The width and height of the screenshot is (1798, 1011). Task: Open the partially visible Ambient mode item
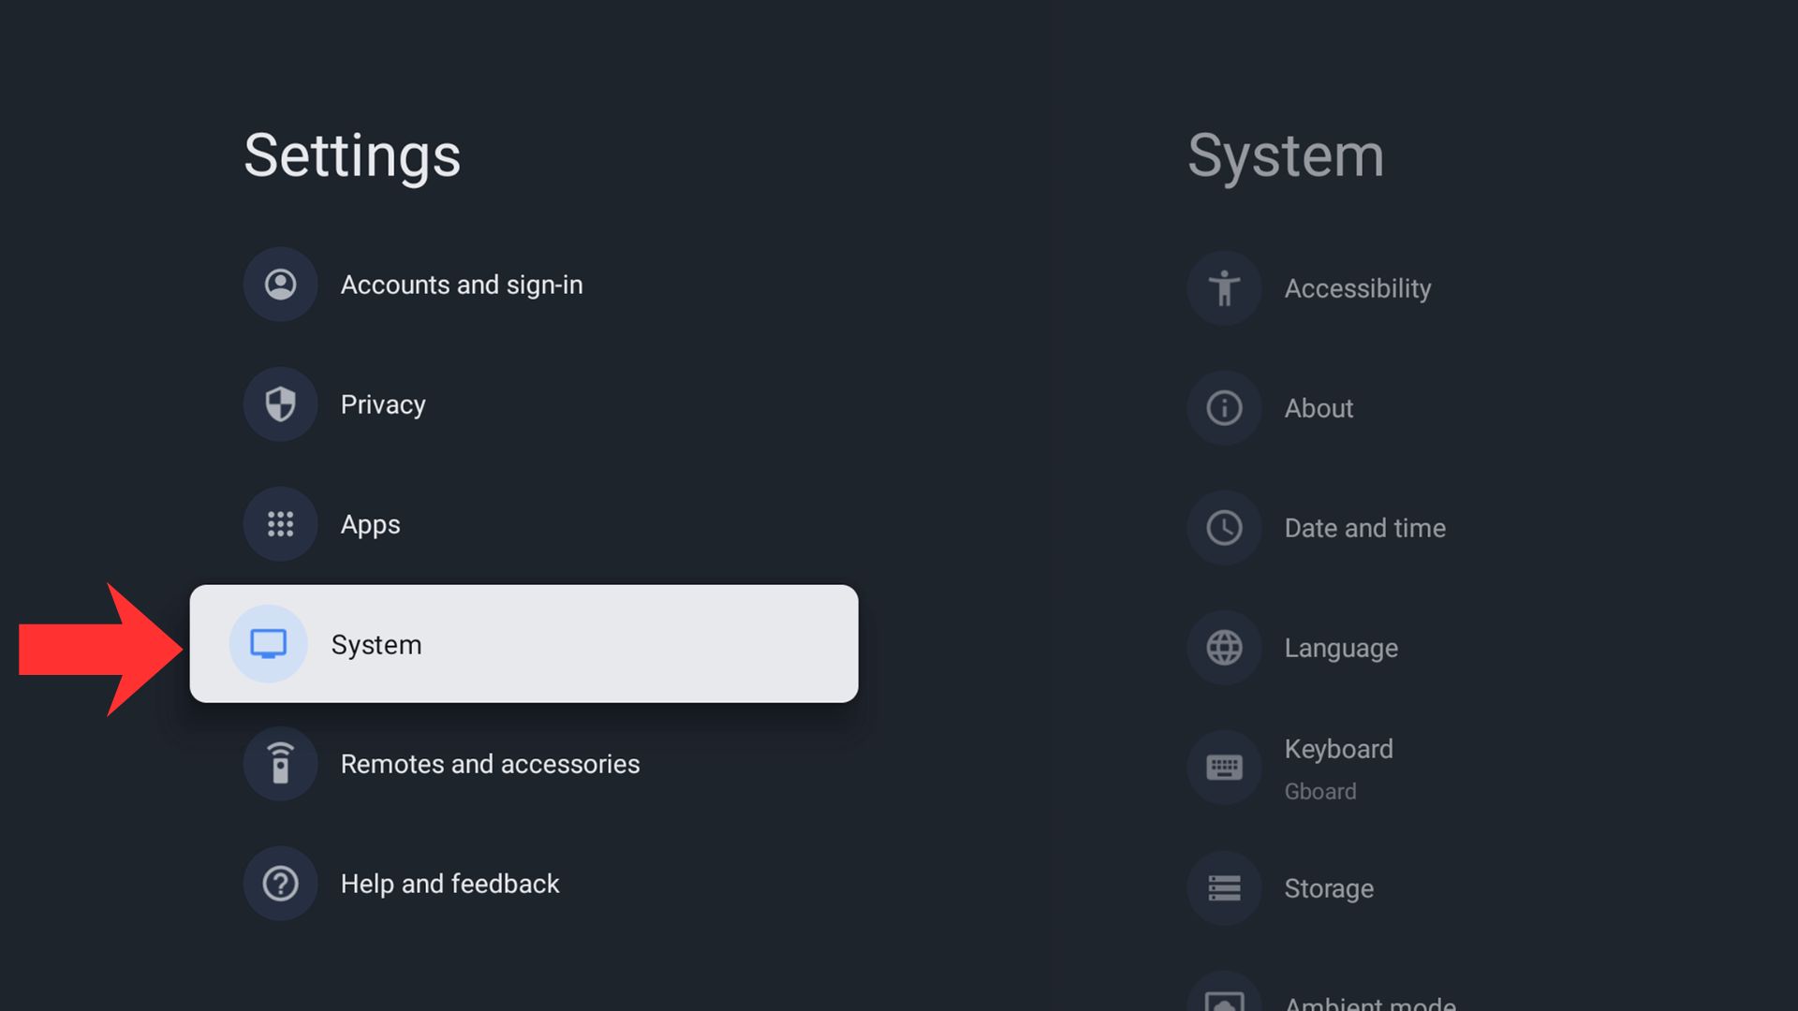(1369, 1002)
